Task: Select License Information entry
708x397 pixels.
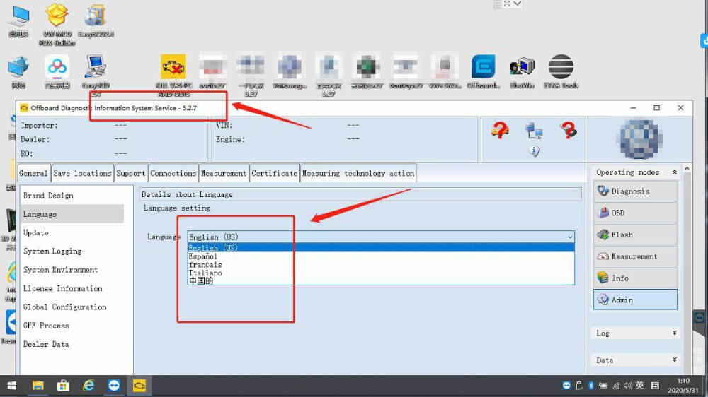Action: (x=72, y=288)
